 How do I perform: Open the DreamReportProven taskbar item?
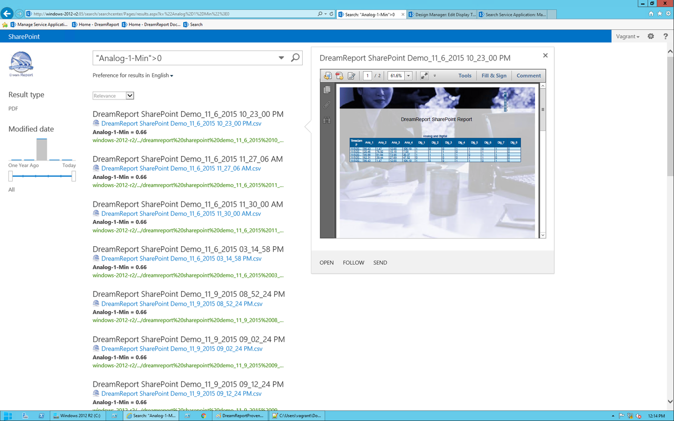(239, 416)
